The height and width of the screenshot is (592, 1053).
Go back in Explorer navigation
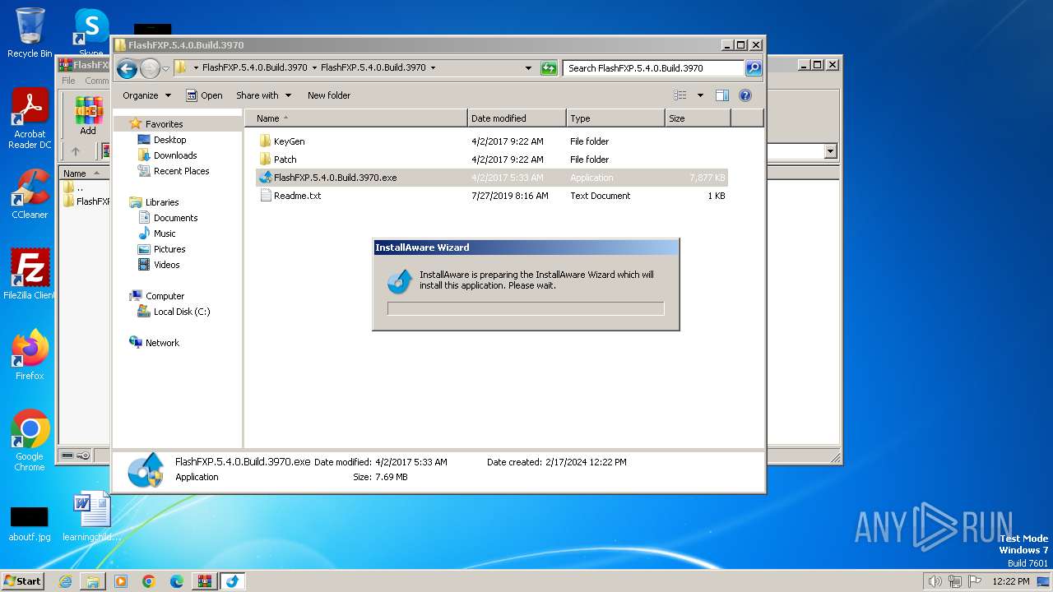(x=127, y=68)
